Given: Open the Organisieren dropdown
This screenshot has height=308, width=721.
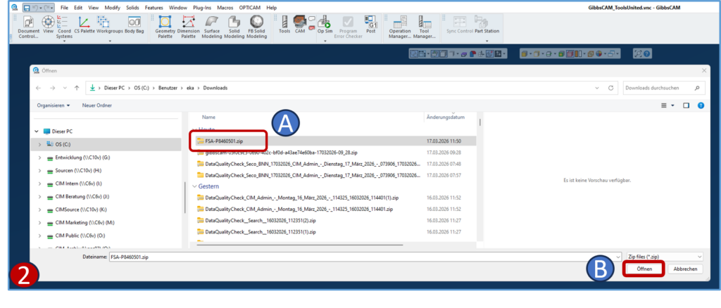Looking at the screenshot, I should (x=54, y=105).
